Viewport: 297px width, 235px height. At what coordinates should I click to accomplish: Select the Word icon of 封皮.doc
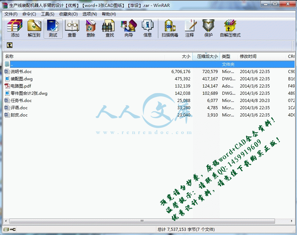7,115
